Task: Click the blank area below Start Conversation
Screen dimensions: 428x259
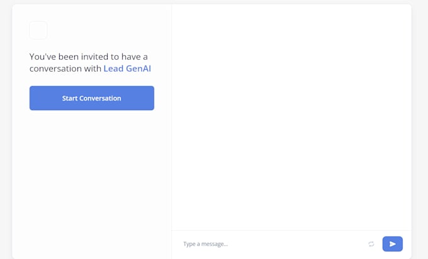Action: (91, 182)
